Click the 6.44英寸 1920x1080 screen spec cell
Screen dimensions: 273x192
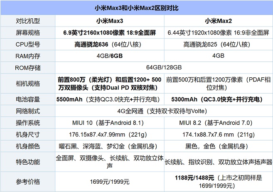(x=218, y=32)
